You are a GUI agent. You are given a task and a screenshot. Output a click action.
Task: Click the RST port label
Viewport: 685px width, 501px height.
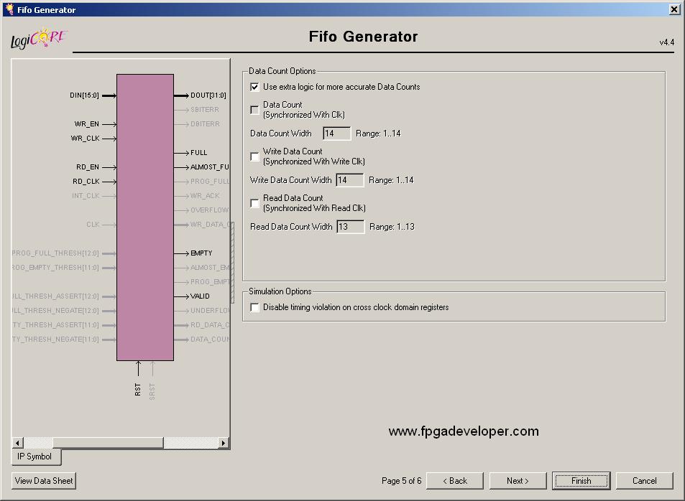138,389
